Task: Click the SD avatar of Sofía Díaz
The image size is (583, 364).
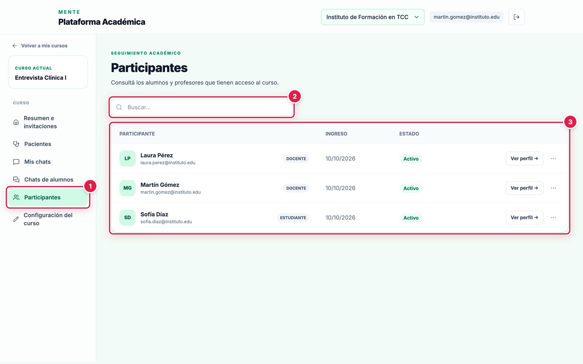Action: [x=128, y=217]
